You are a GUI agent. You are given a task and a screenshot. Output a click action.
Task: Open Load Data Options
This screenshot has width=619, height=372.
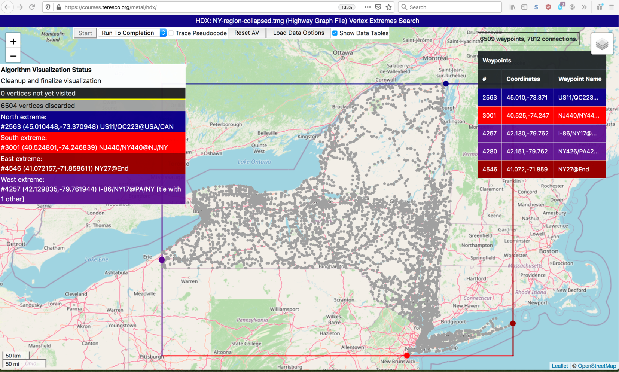tap(299, 33)
